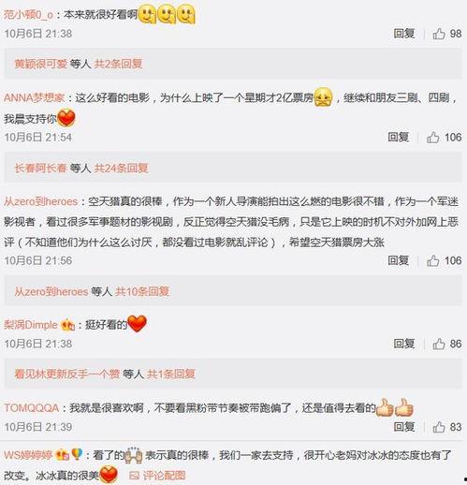Expand the 共10条回复 replies
Screen dimensions: 467x485
[x=142, y=291]
